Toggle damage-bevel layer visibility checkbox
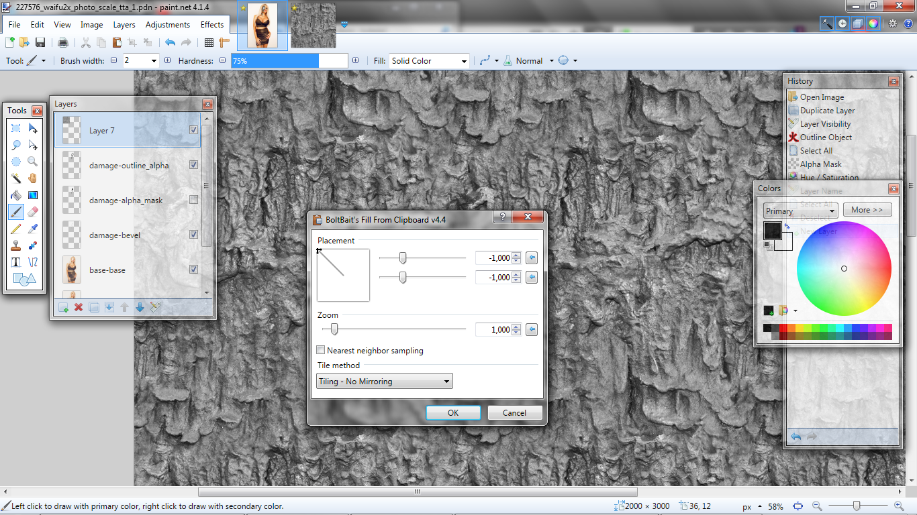The height and width of the screenshot is (515, 917). [x=193, y=235]
